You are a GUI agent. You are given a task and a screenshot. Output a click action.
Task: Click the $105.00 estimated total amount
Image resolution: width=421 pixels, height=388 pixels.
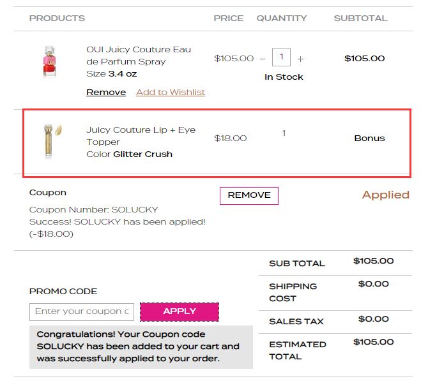point(374,342)
